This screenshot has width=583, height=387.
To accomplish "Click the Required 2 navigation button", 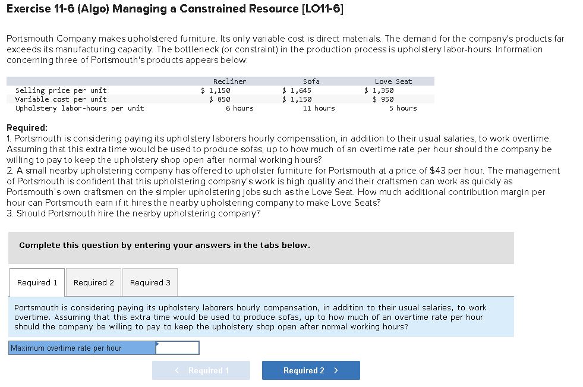I will coord(310,370).
